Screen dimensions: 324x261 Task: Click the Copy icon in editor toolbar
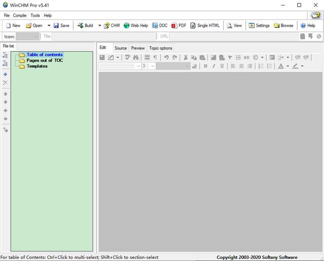194,57
